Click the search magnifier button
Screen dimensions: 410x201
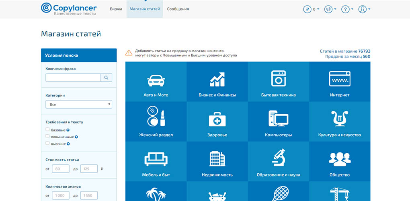pyautogui.click(x=107, y=78)
